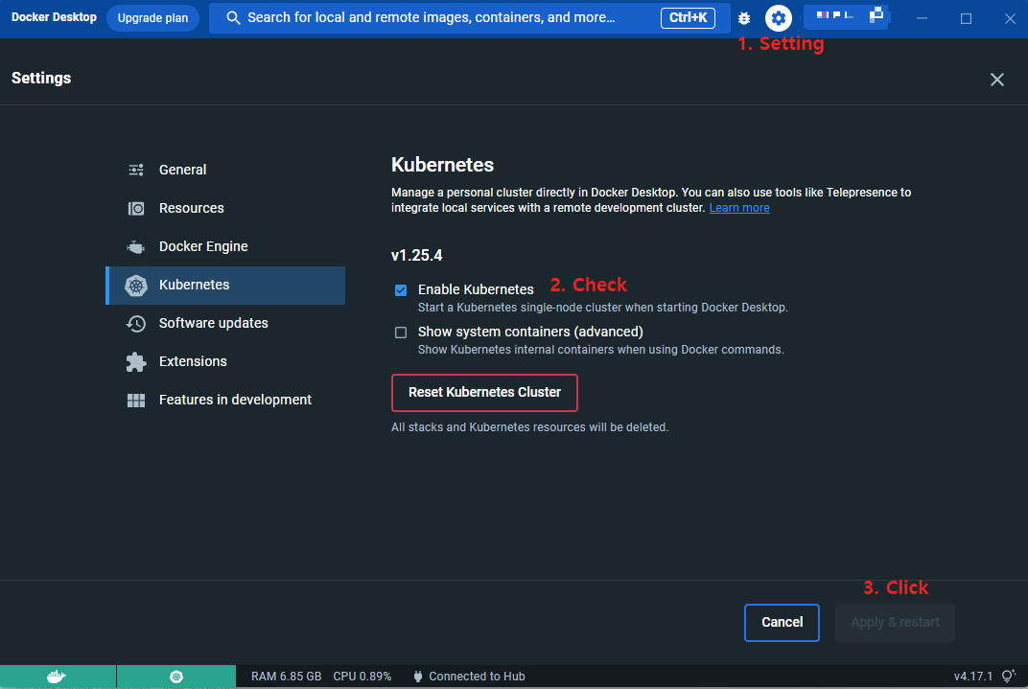1028x689 pixels.
Task: Open Settings via the gear icon
Action: pyautogui.click(x=779, y=18)
